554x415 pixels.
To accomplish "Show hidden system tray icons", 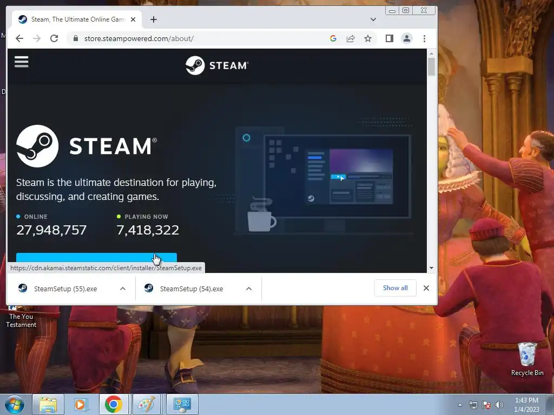I will coord(460,405).
